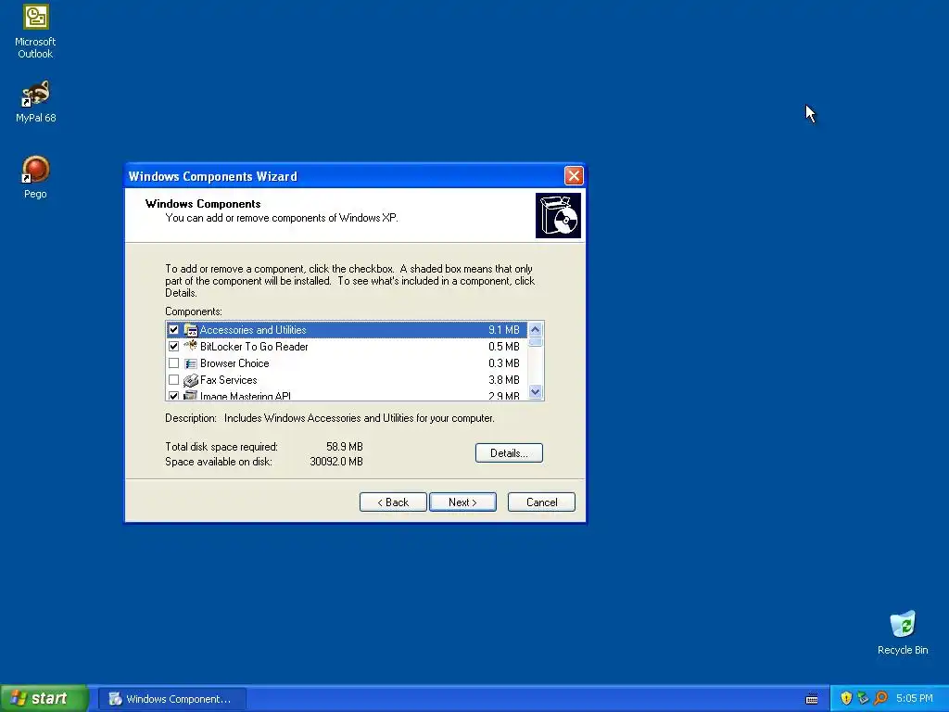
Task: Select the MyPal 68 desktop shortcut
Action: pyautogui.click(x=36, y=102)
